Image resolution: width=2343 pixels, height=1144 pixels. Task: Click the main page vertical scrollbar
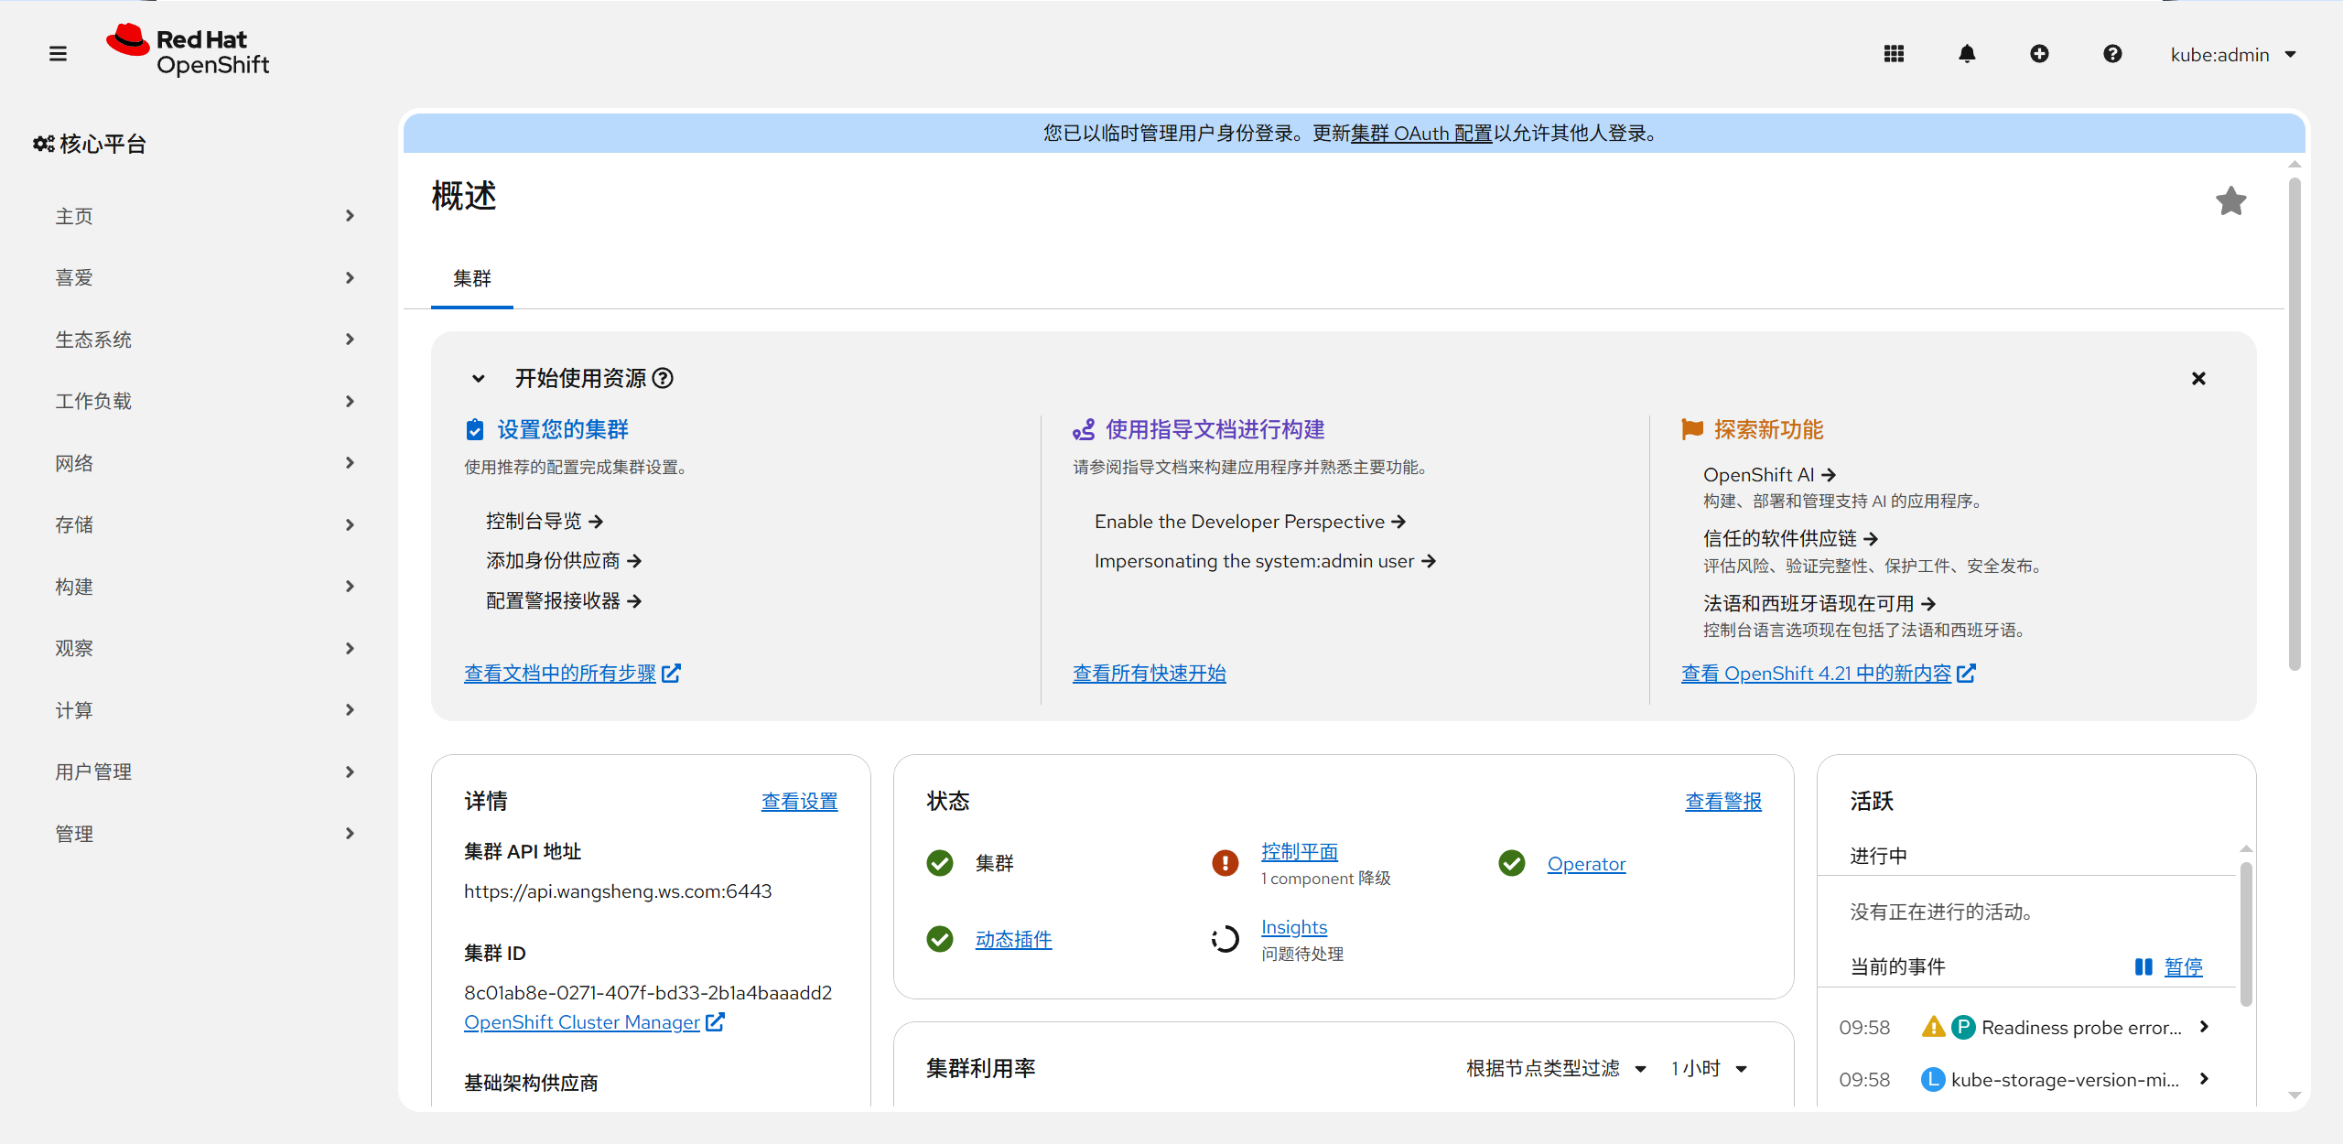[2294, 424]
